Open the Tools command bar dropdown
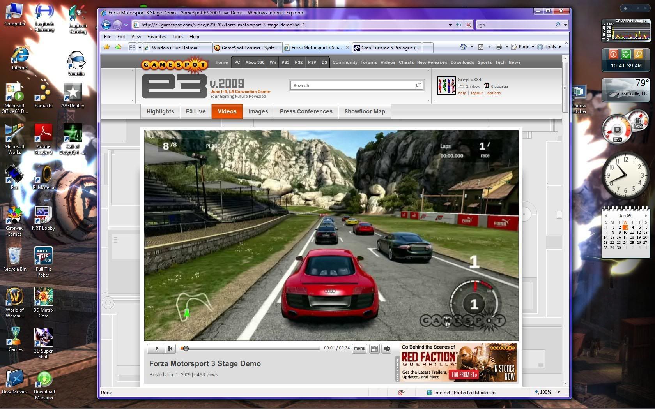The image size is (655, 409). (549, 47)
